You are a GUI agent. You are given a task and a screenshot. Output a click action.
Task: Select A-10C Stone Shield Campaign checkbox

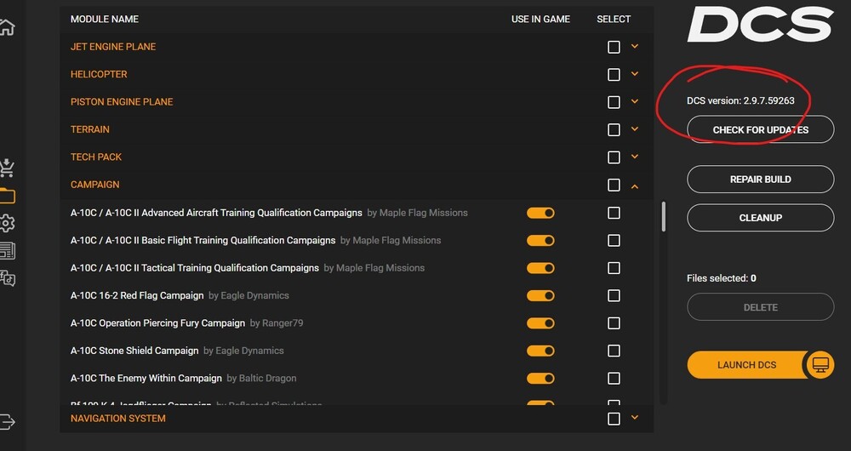coord(614,351)
